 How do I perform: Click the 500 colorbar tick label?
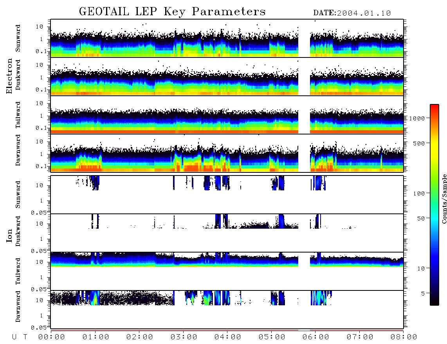click(x=419, y=143)
